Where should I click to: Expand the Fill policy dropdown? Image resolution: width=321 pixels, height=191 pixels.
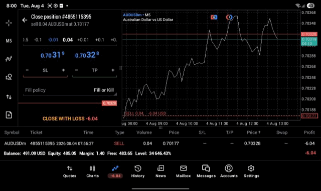click(70, 90)
